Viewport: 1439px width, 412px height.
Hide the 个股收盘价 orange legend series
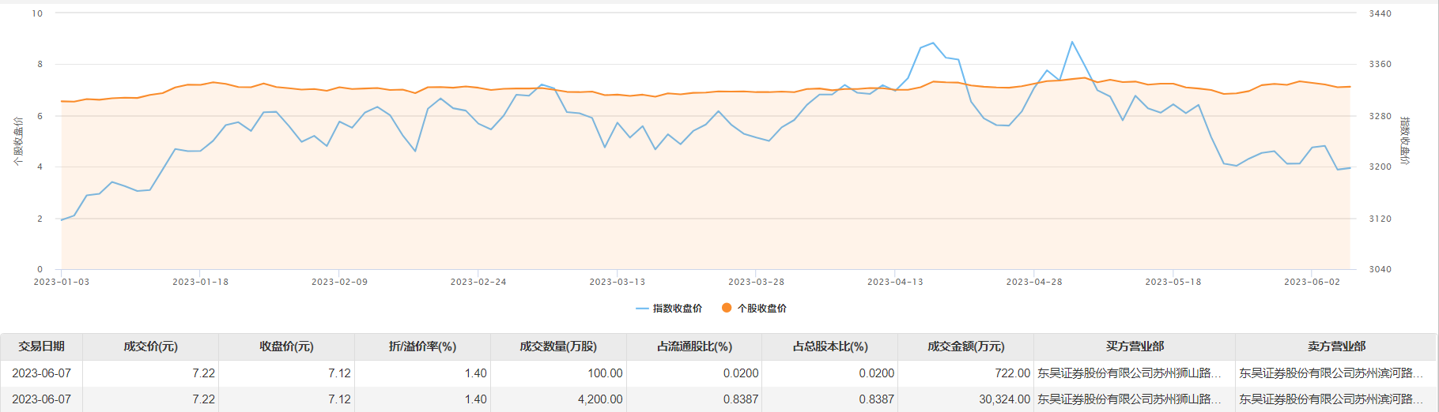[753, 309]
